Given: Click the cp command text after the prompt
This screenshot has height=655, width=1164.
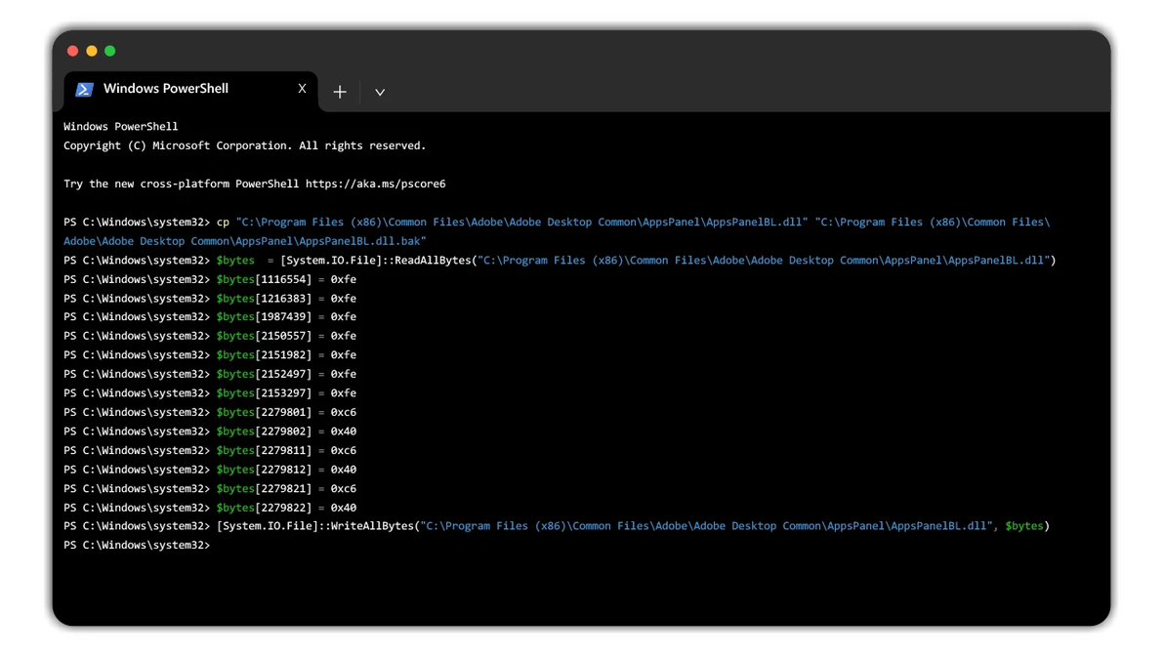Looking at the screenshot, I should pyautogui.click(x=223, y=222).
